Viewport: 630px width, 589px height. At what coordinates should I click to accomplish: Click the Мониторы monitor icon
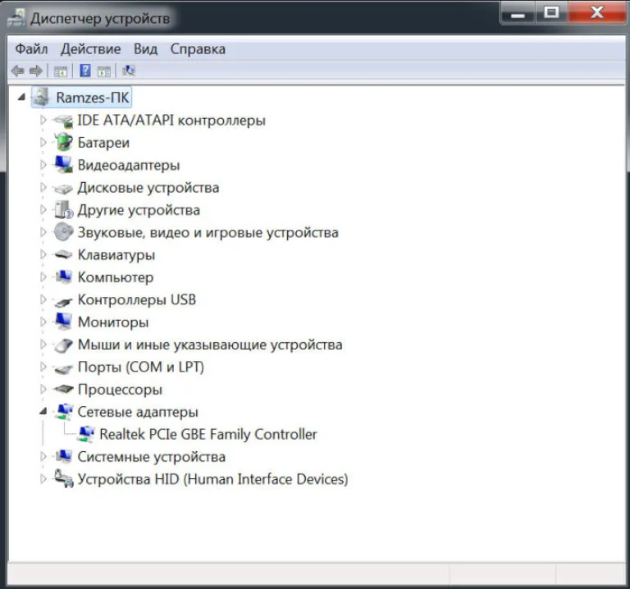(x=63, y=322)
